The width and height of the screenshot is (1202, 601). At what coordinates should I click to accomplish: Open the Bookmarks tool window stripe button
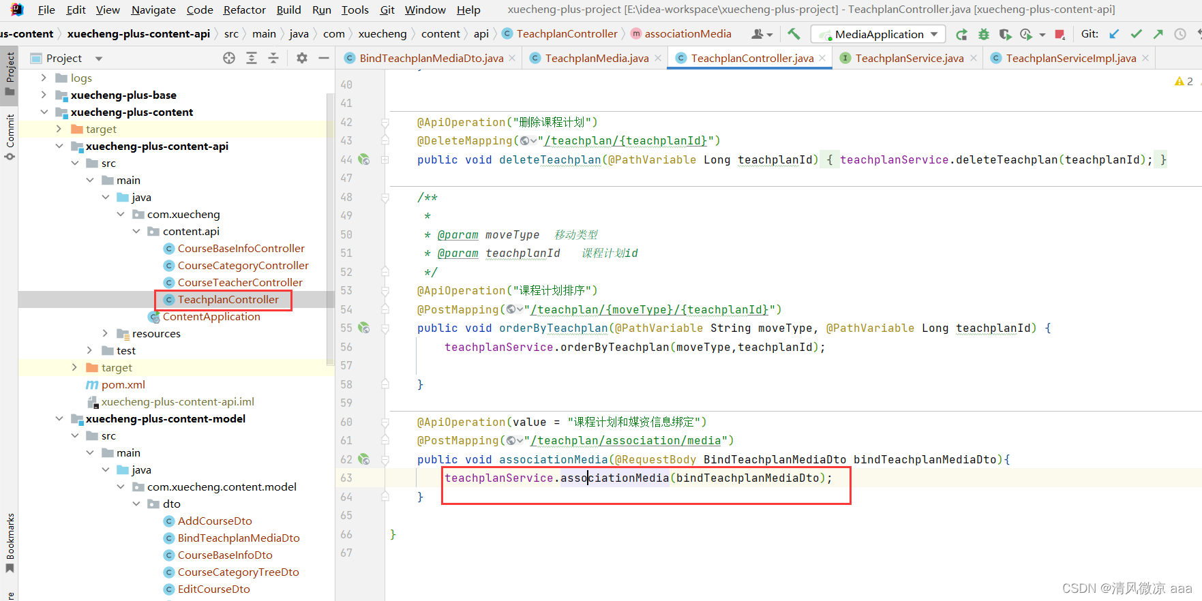(x=10, y=544)
